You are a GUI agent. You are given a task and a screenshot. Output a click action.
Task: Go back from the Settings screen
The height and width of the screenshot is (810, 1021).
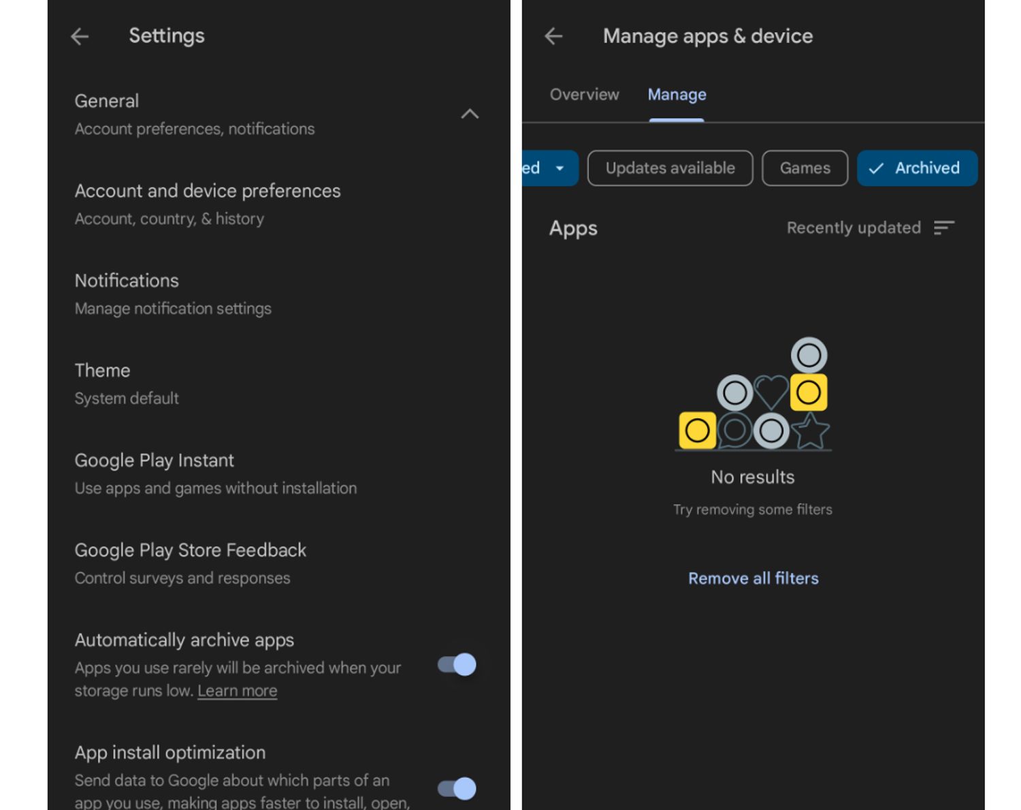point(80,36)
